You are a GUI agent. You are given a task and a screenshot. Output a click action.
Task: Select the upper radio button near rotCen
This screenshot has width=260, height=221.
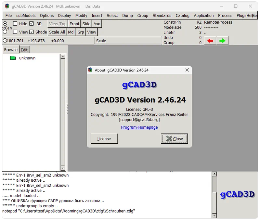coord(5,23)
